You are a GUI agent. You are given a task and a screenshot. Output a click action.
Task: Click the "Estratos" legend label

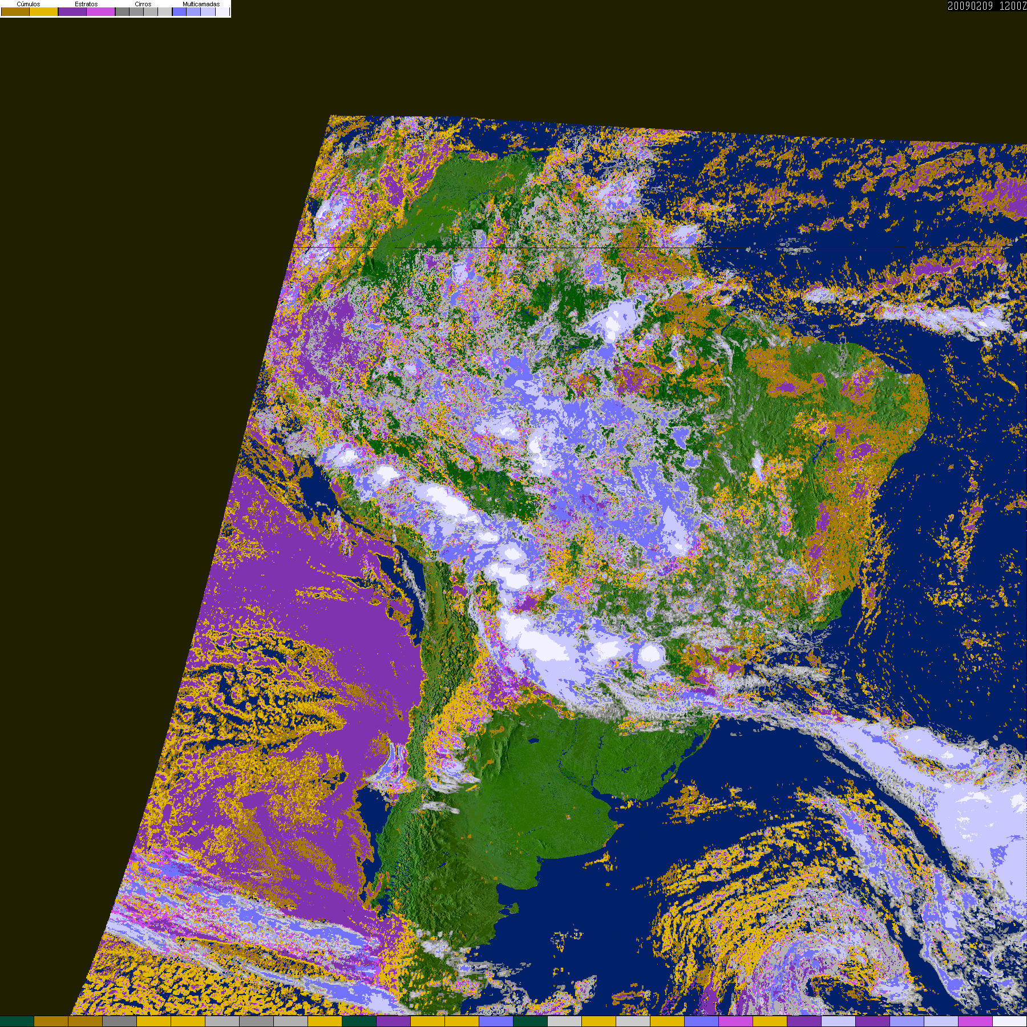[x=86, y=4]
